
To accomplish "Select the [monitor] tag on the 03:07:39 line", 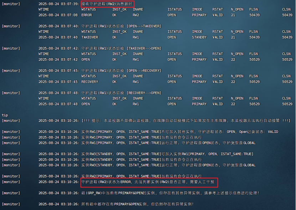I will [x=11, y=4].
